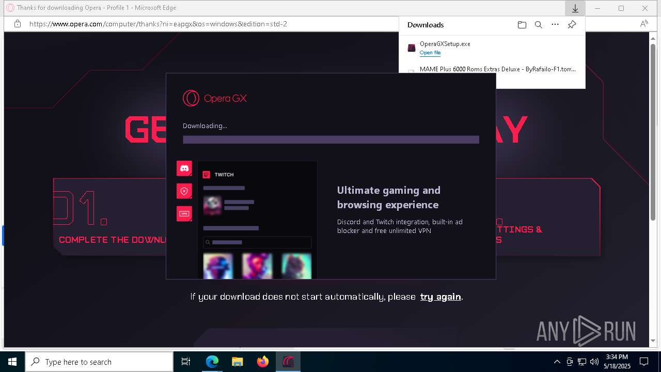Screen dimensions: 661x372
Task: Click the Read aloud icon in address bar
Action: (644, 24)
